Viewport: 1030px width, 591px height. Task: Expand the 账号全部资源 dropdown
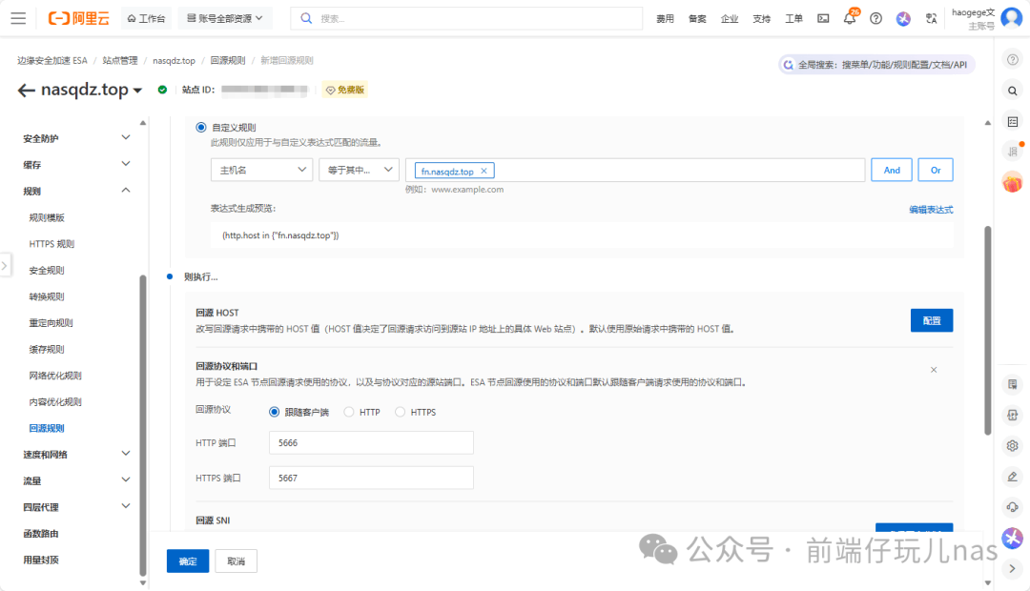(x=225, y=18)
